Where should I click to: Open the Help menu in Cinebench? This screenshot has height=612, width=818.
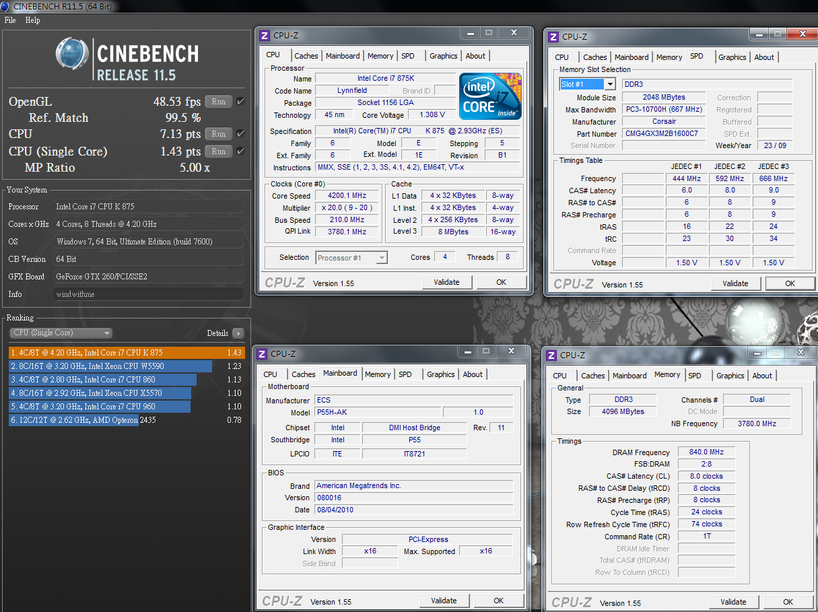point(32,20)
